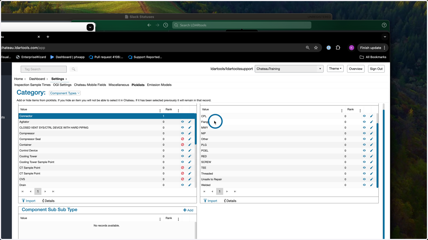The width and height of the screenshot is (428, 240).
Task: Open the All Bookmarks folder
Action: 373,57
